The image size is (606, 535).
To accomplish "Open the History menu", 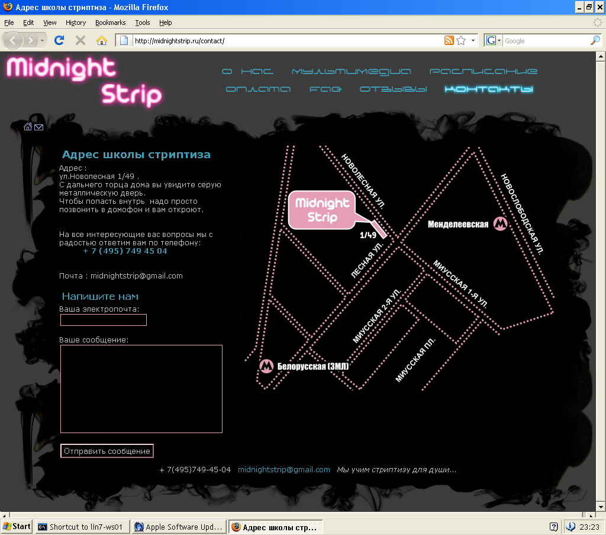I will 76,23.
